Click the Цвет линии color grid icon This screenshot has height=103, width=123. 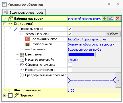(22, 55)
